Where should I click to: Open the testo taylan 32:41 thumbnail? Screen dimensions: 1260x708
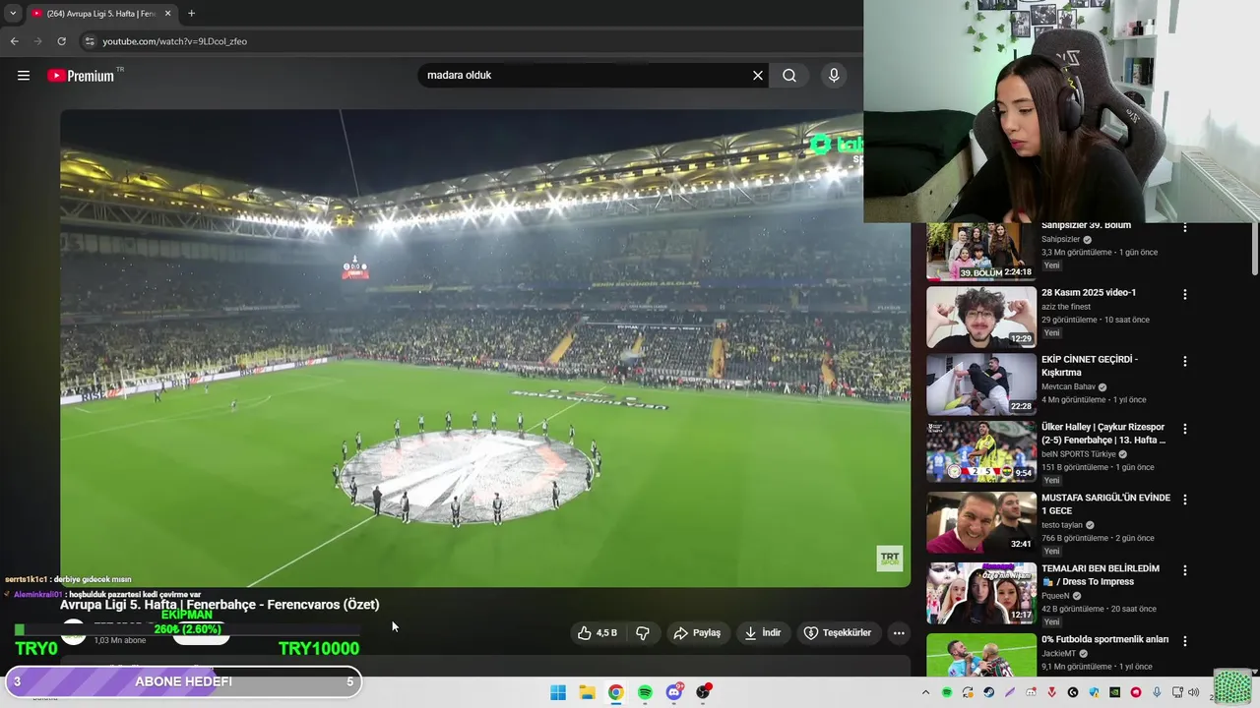[x=980, y=522]
